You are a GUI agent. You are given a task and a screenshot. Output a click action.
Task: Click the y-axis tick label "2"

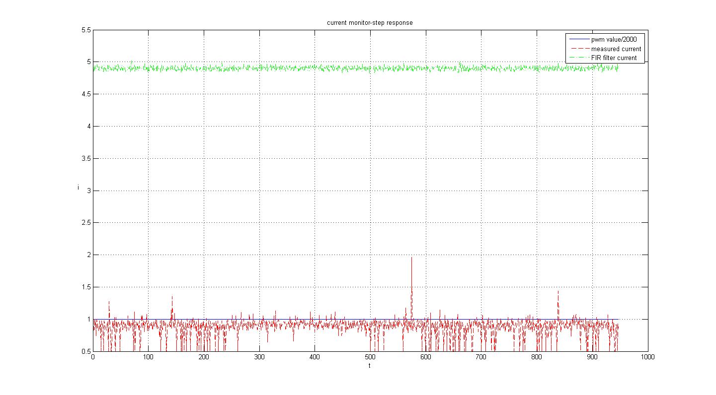click(89, 255)
